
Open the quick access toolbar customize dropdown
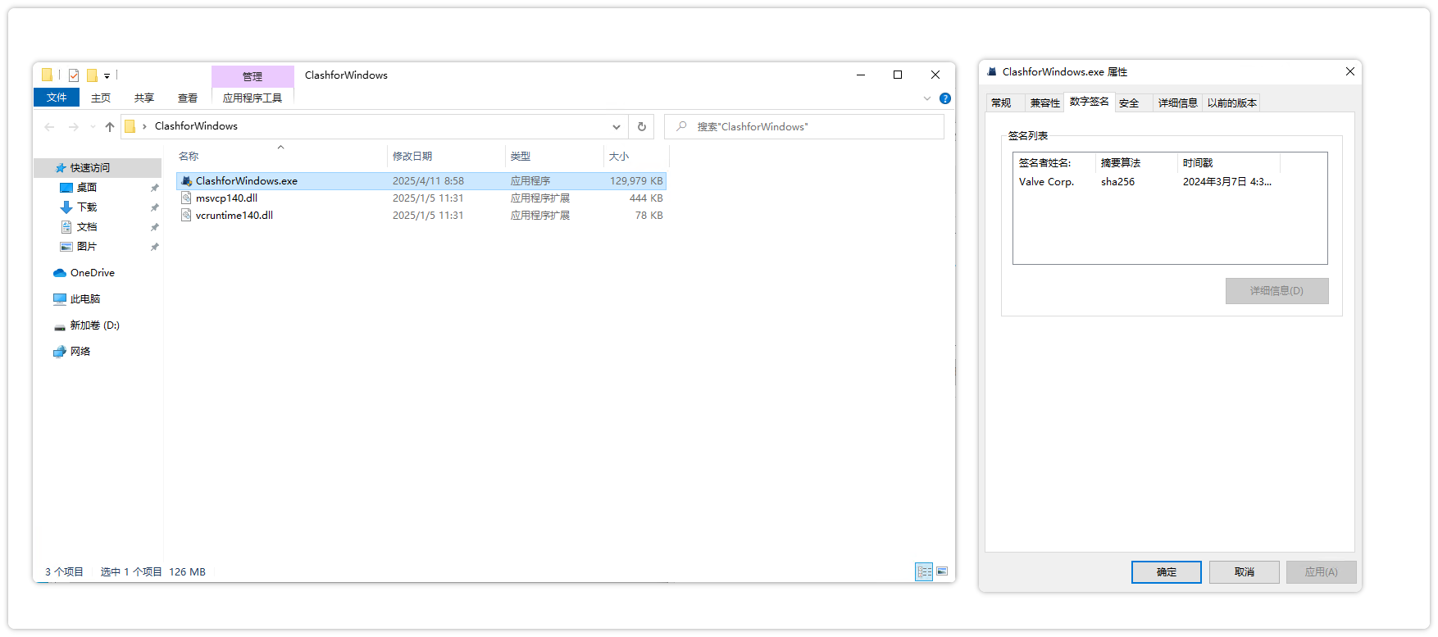(x=107, y=76)
